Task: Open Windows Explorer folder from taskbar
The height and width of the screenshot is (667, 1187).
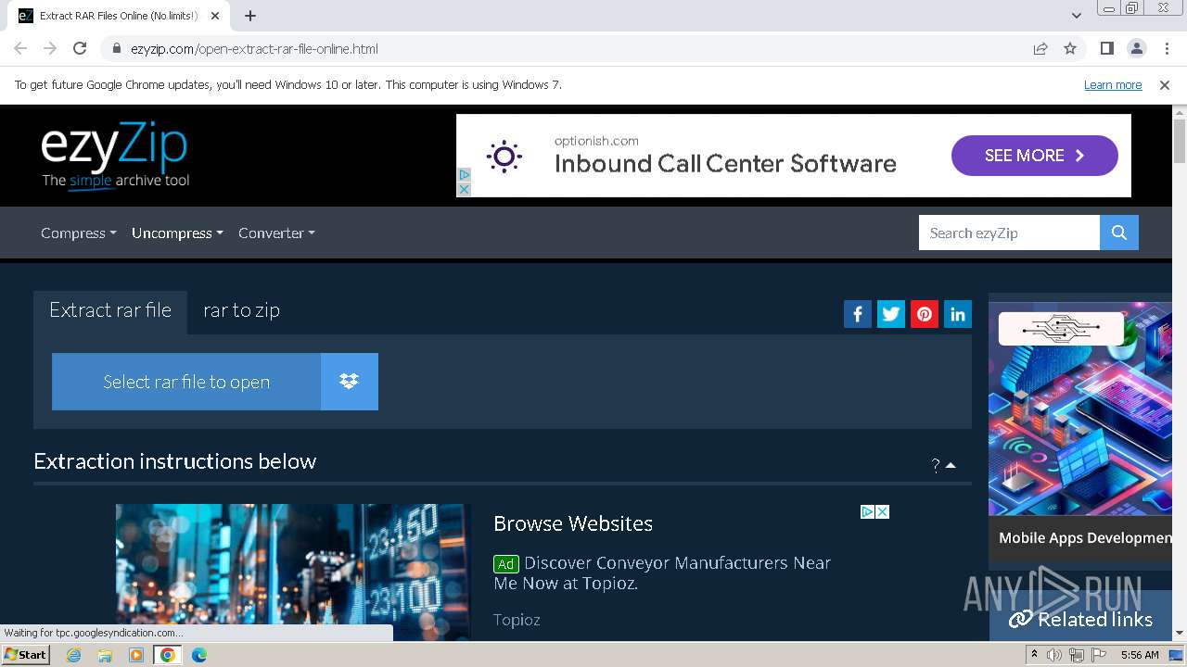Action: 105,655
